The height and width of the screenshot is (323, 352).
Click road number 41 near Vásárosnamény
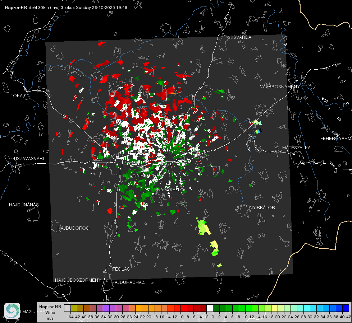[x=274, y=104]
